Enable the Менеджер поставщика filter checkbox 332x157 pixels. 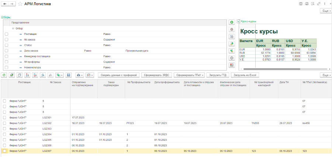(x=7, y=56)
